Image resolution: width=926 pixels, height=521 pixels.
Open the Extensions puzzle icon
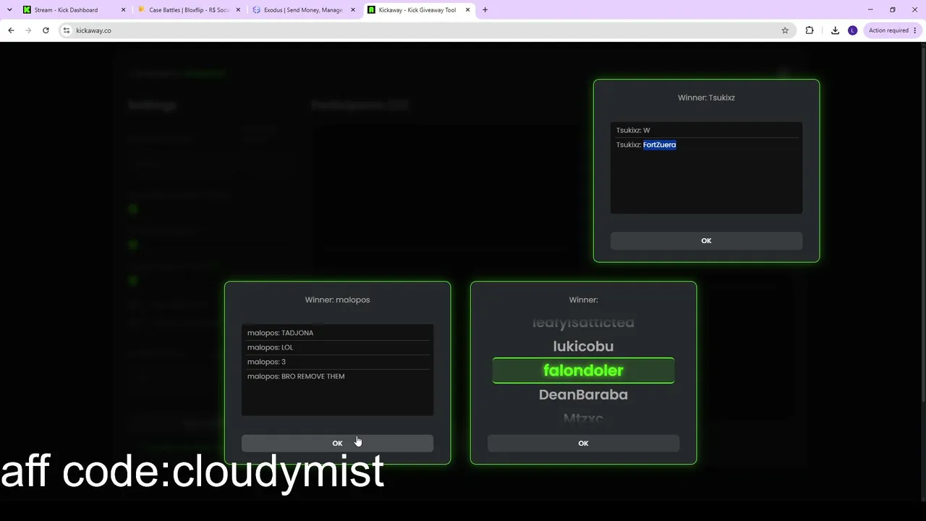pyautogui.click(x=810, y=30)
